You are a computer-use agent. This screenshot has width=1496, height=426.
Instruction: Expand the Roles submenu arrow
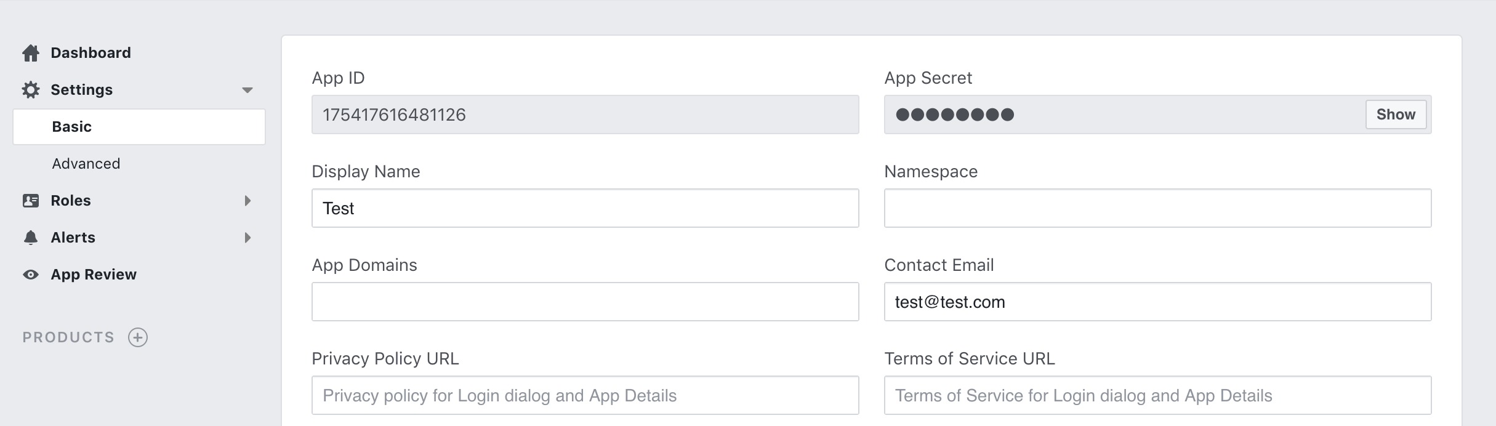pos(247,201)
